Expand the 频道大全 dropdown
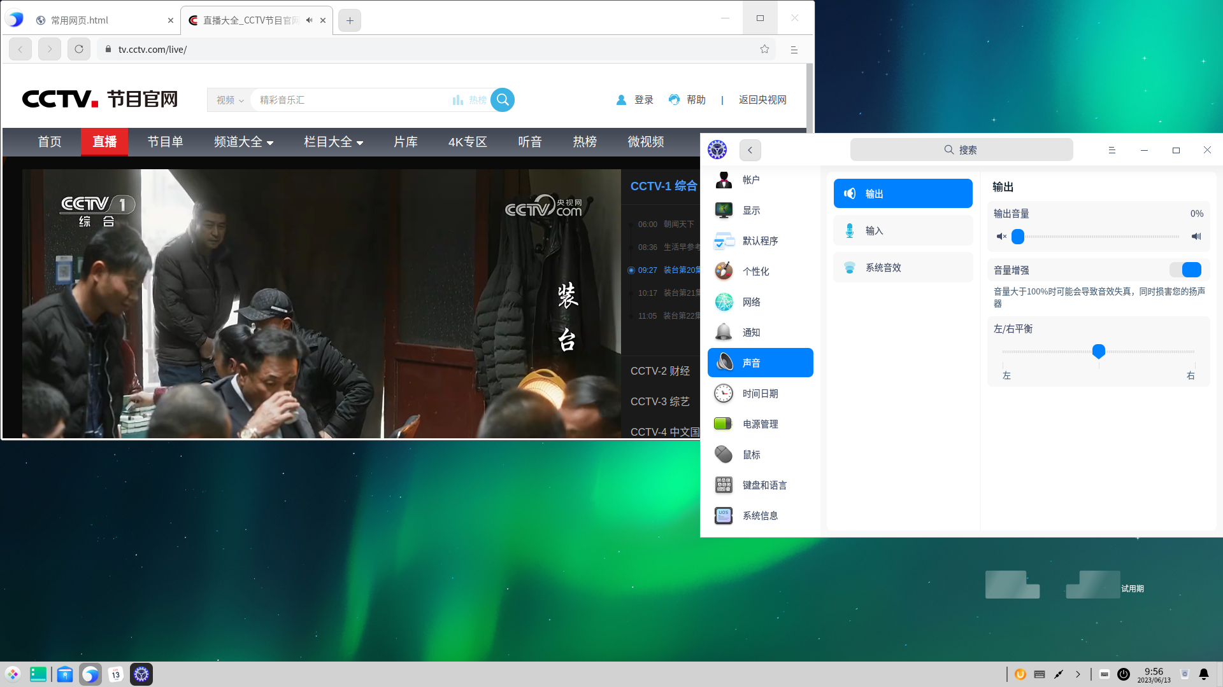This screenshot has height=687, width=1223. 244,142
